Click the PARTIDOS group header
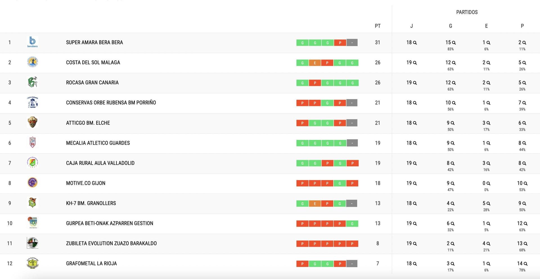 click(x=467, y=12)
